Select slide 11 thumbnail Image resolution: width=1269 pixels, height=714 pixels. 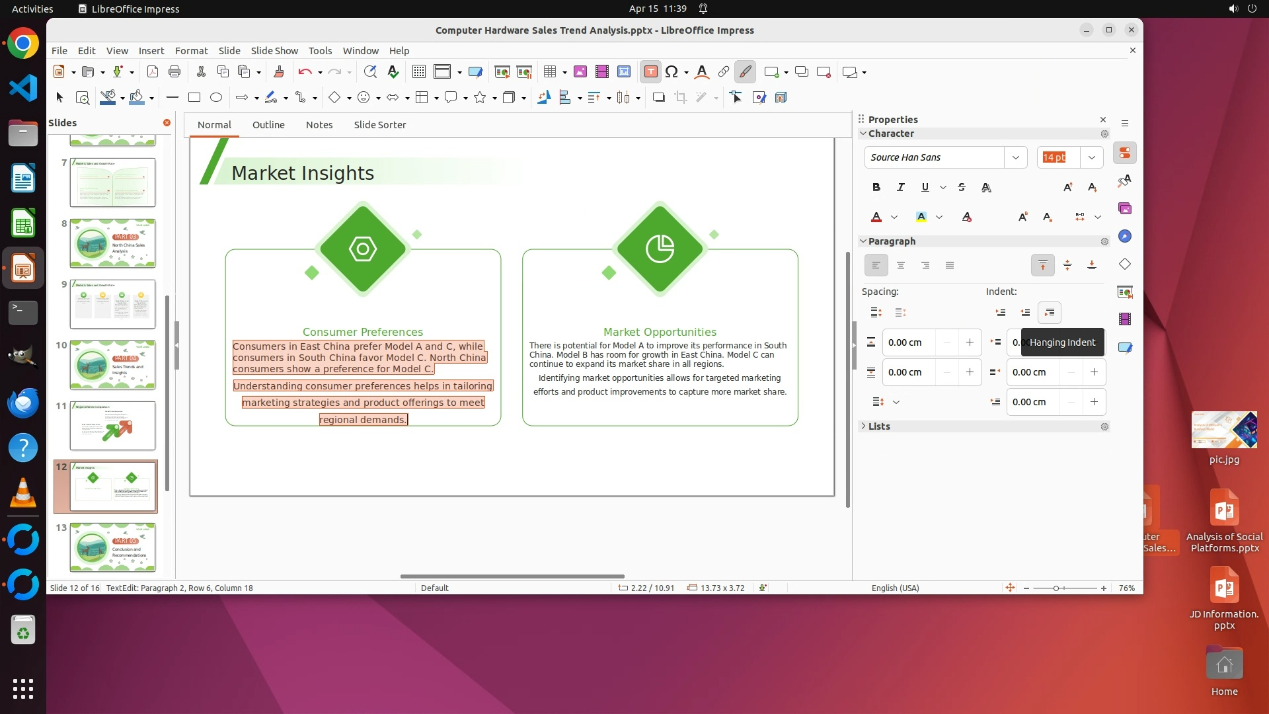112,426
